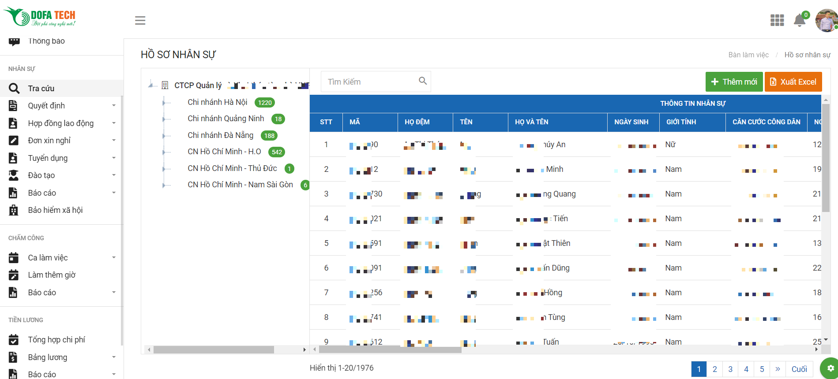The image size is (838, 379).
Task: Expand the Tuyển dụng submenu
Action: pos(113,158)
